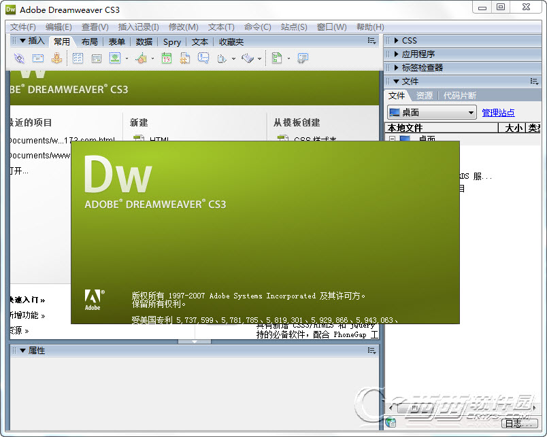Switch to the 数据 insert tab
Screen dimensions: 547x437
[x=144, y=42]
